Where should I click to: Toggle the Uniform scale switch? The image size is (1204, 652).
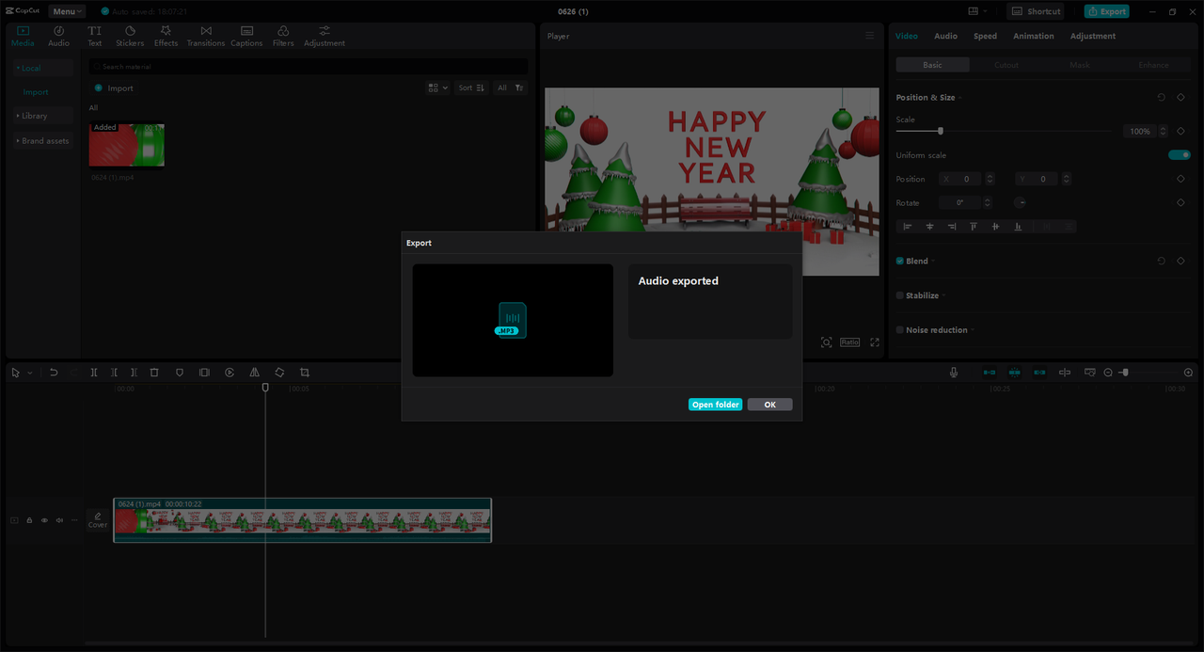tap(1180, 155)
